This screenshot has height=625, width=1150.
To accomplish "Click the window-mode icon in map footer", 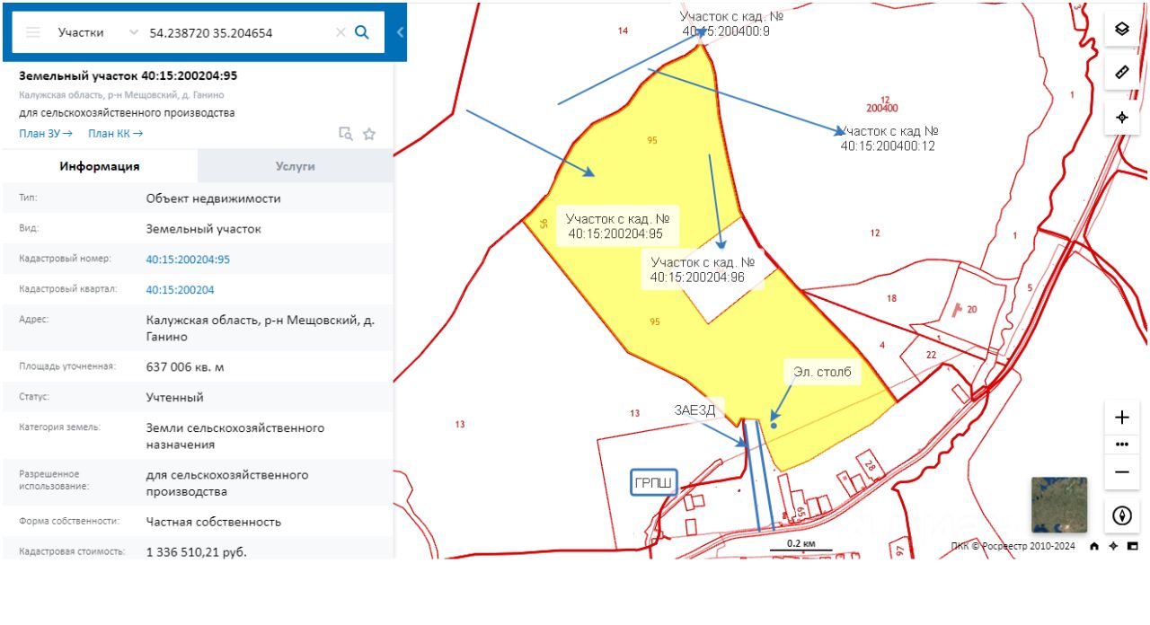I will pos(1132,546).
